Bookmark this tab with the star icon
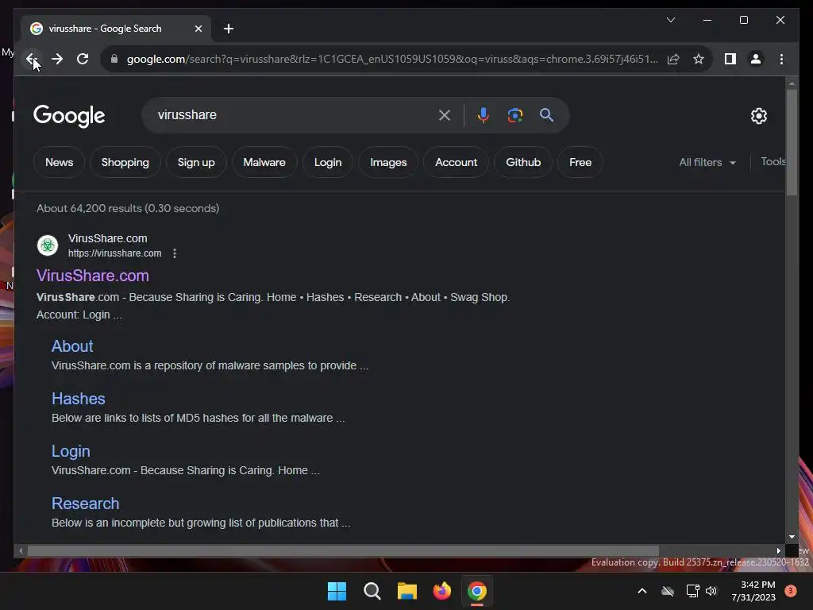Viewport: 813px width, 610px height. pos(699,59)
